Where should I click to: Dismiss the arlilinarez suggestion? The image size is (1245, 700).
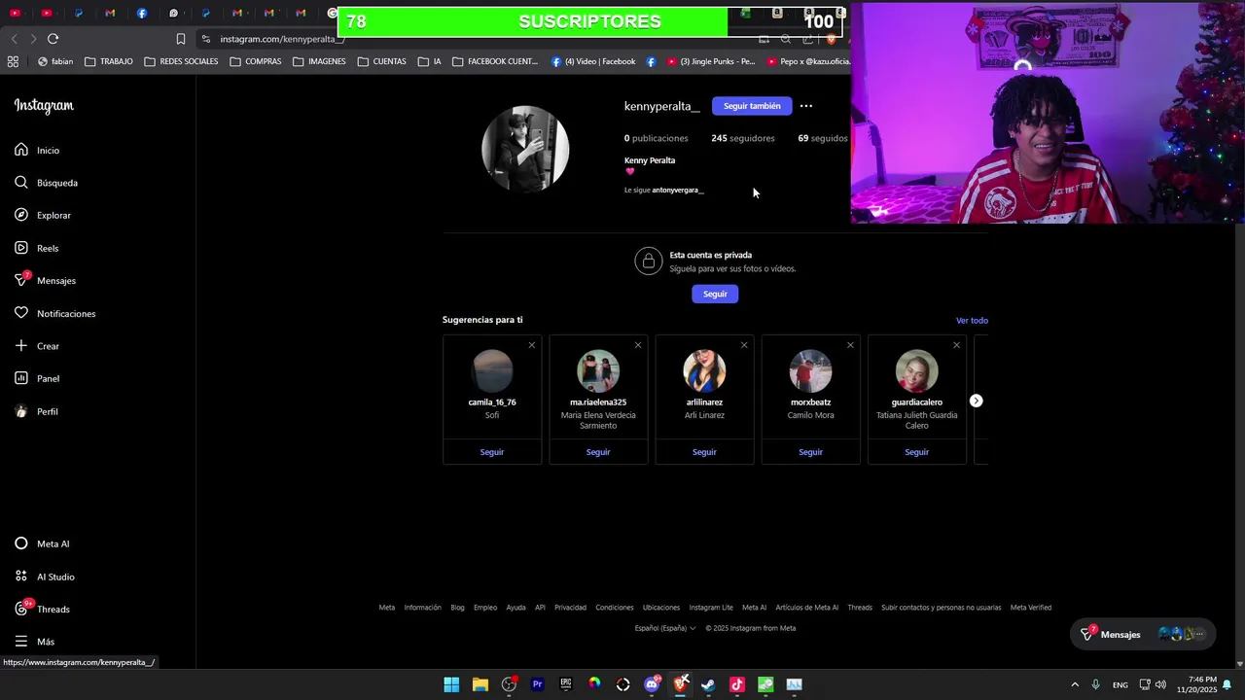click(744, 345)
